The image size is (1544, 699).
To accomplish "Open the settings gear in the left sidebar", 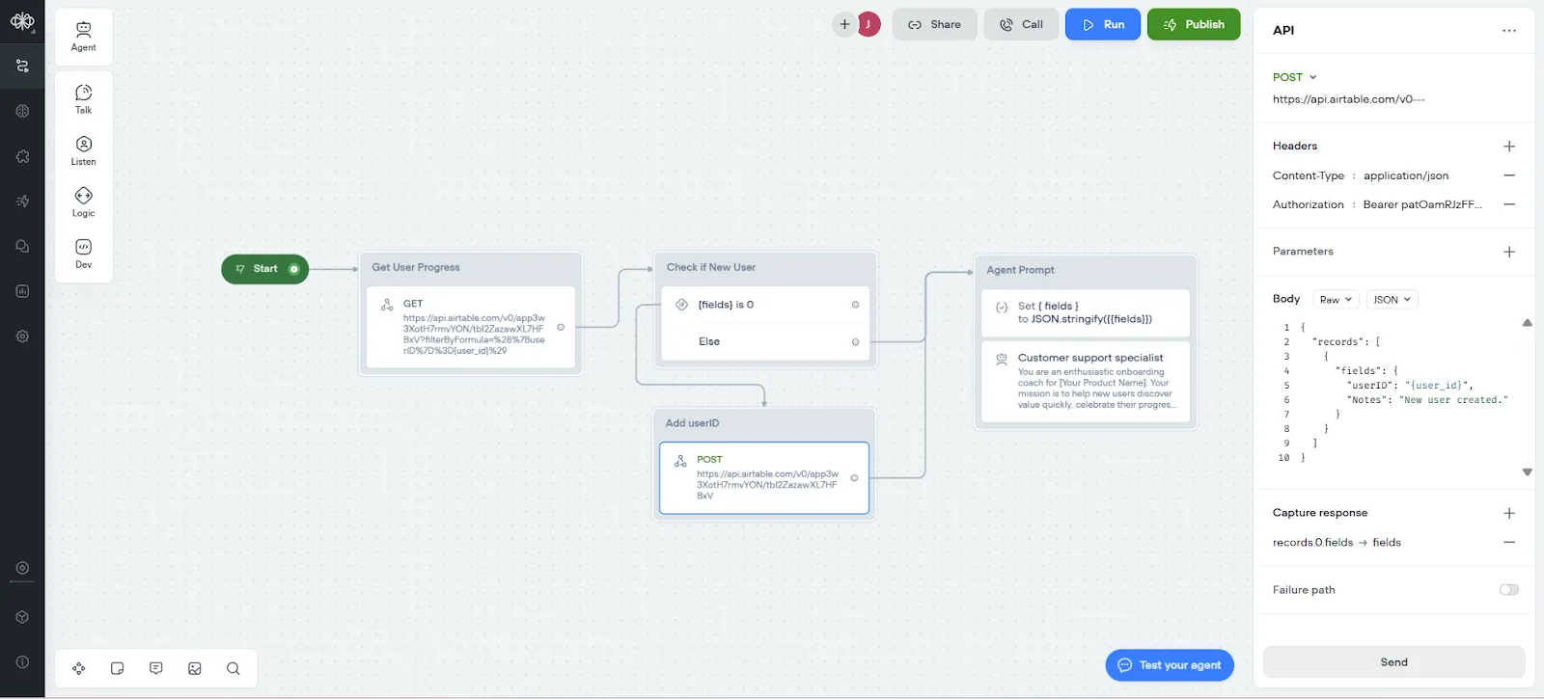I will click(22, 336).
